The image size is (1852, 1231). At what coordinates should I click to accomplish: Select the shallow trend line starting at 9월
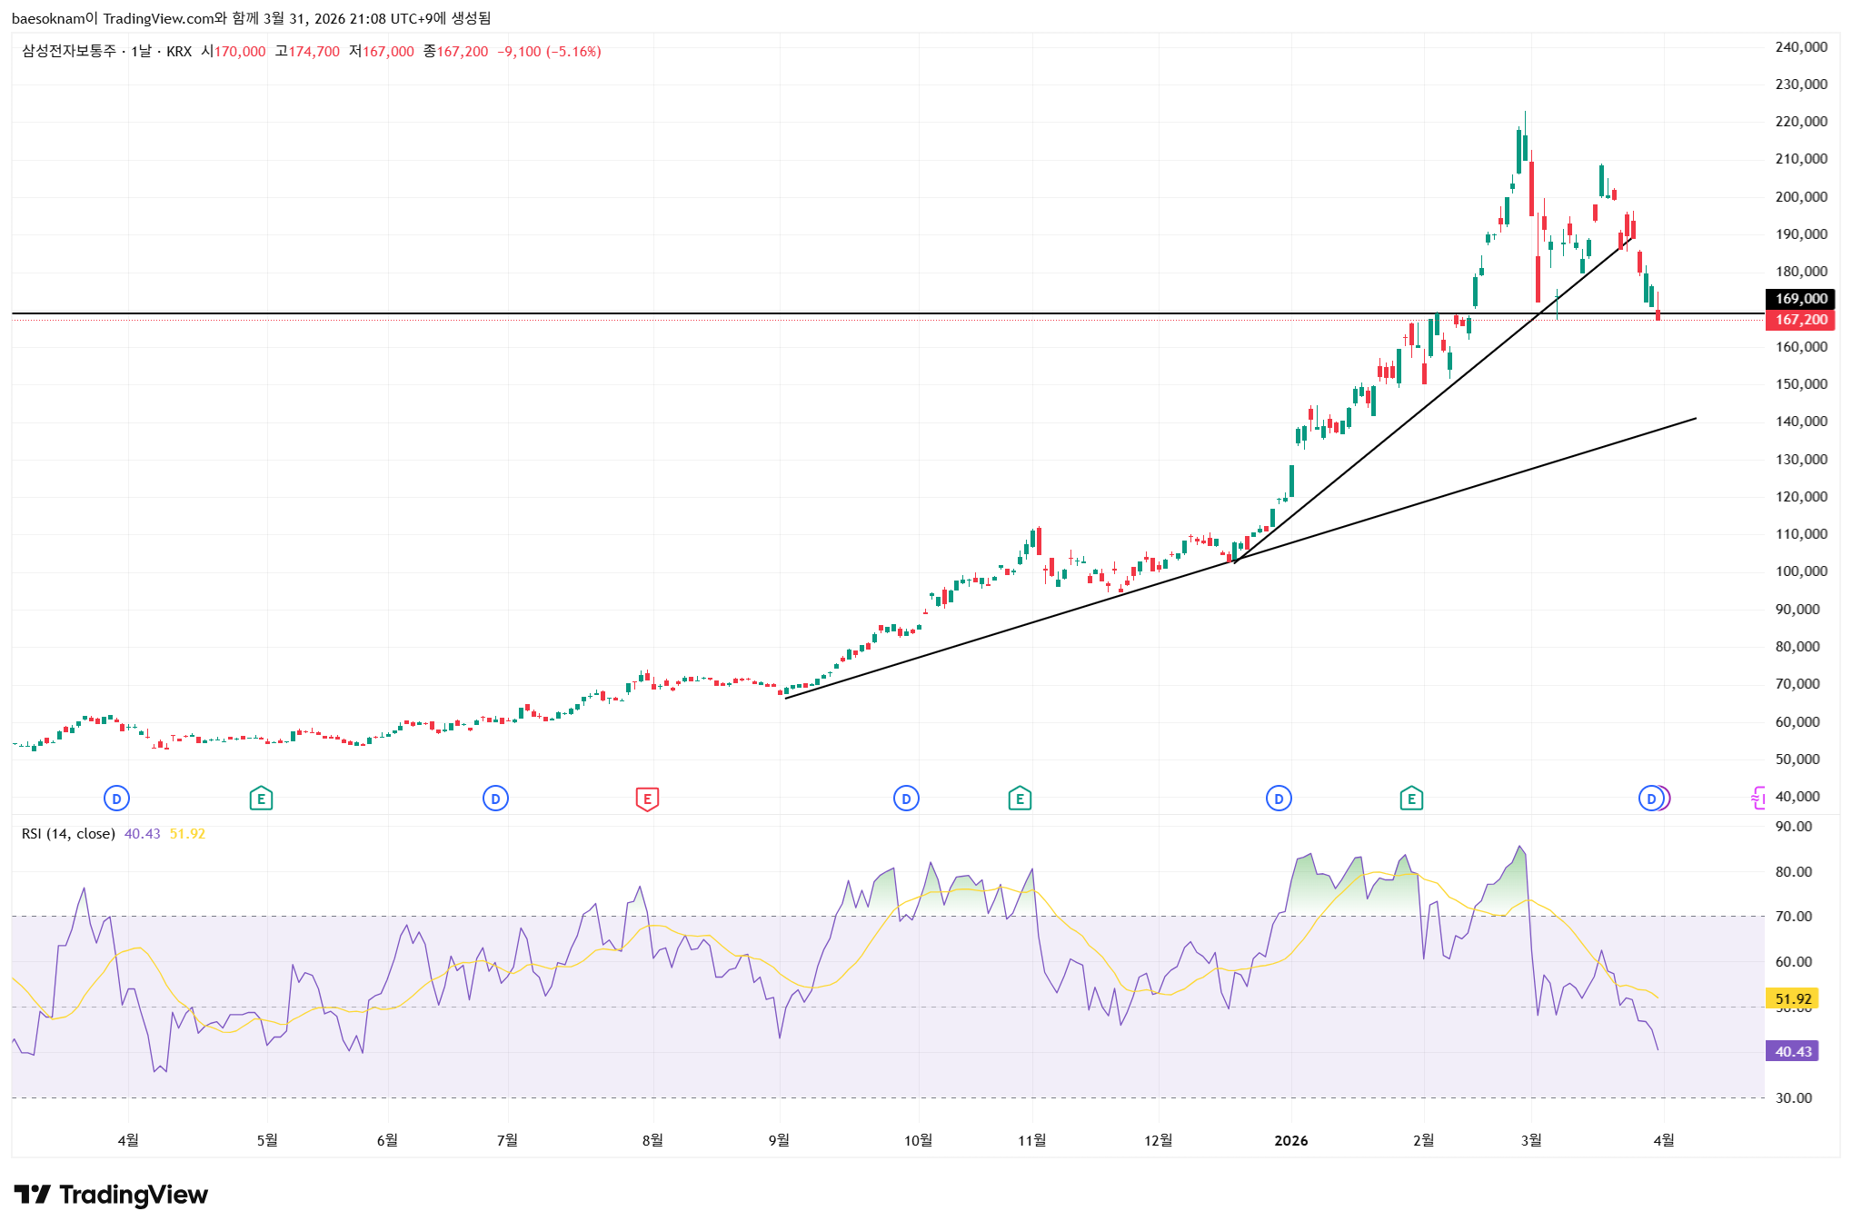[1240, 559]
